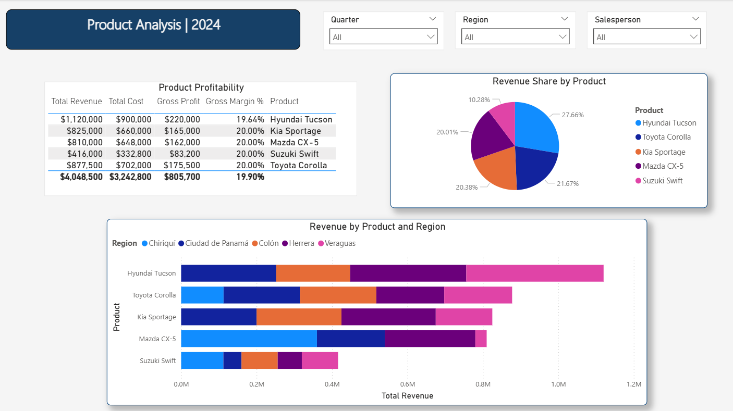The width and height of the screenshot is (733, 411).
Task: Select the 21.67% pie slice for Toyota Corolla
Action: point(535,167)
